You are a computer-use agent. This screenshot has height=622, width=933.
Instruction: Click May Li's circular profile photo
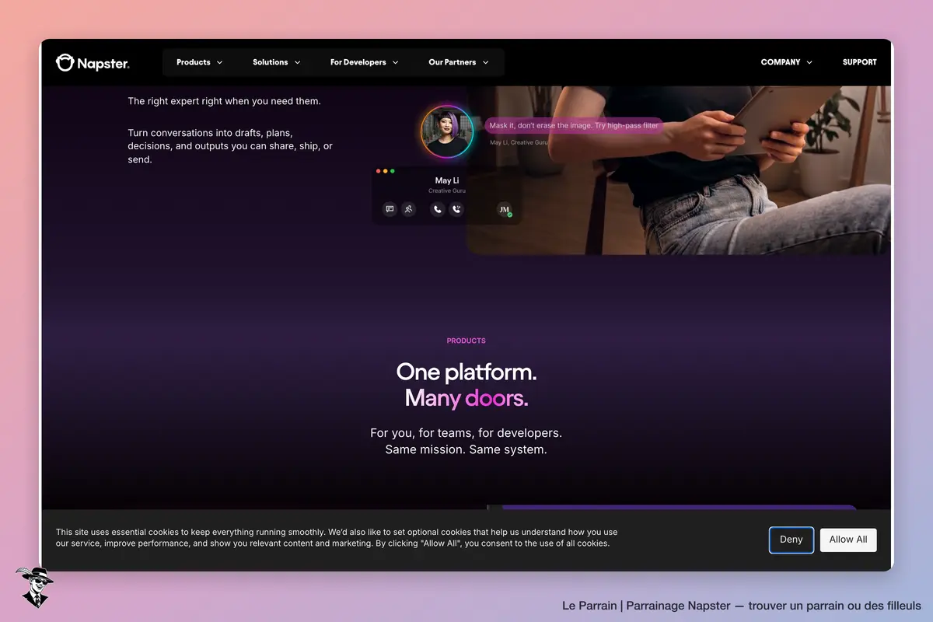coord(447,131)
